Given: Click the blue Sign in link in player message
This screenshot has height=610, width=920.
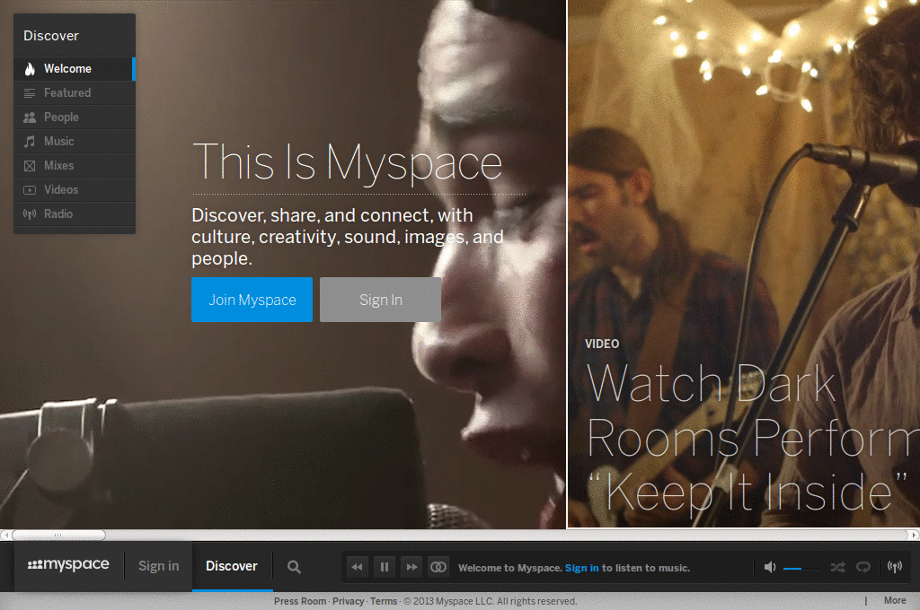Looking at the screenshot, I should click(581, 568).
